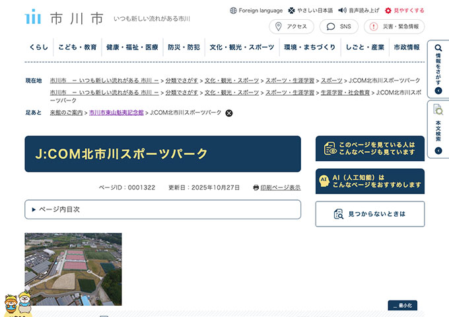Open the 環境・まちづくり menu
This screenshot has width=449, height=317.
(x=310, y=48)
